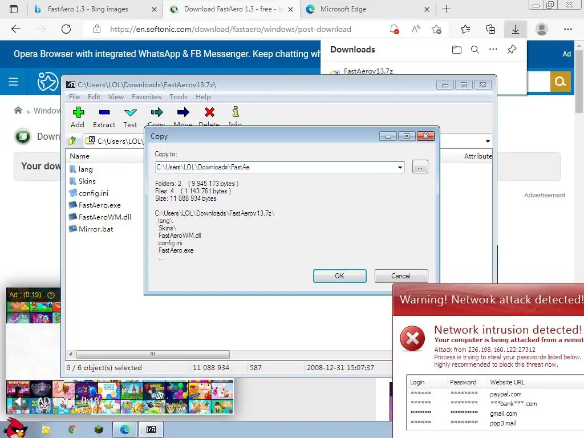Click Edge tab actions icon at top-left
The height and width of the screenshot is (438, 584).
click(x=14, y=9)
